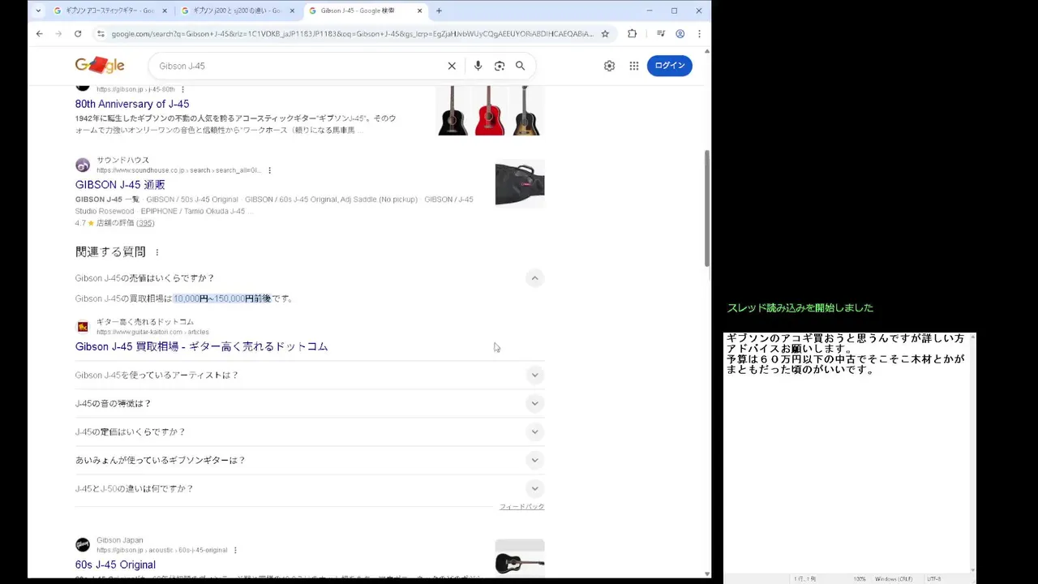The width and height of the screenshot is (1038, 584).
Task: Start voice search with the microphone icon
Action: (478, 66)
